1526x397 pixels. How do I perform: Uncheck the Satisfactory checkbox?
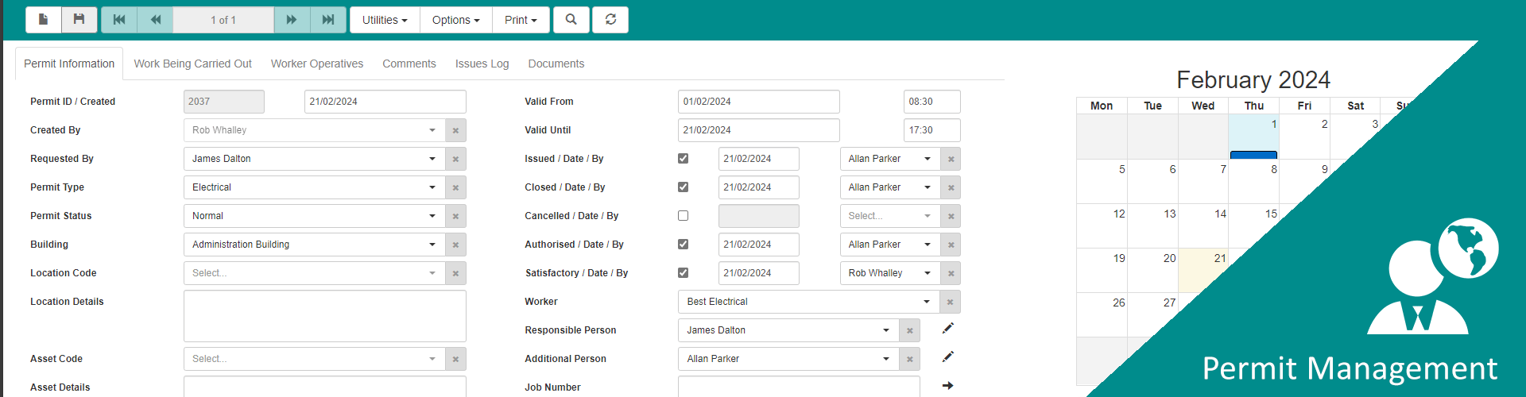pyautogui.click(x=683, y=273)
